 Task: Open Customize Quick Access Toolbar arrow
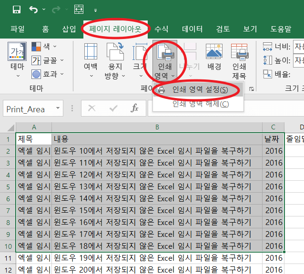pyautogui.click(x=95, y=10)
